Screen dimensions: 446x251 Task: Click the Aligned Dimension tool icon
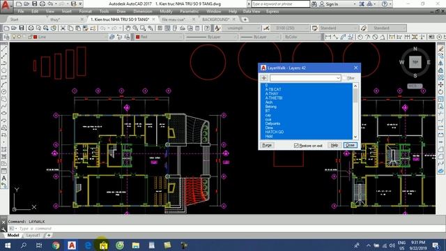[336, 37]
